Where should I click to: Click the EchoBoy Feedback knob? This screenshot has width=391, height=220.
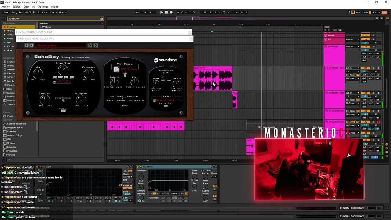click(89, 73)
